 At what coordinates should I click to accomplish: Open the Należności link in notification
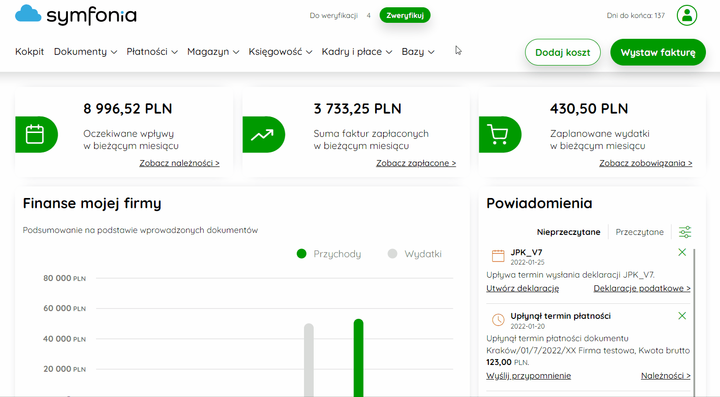tap(666, 376)
